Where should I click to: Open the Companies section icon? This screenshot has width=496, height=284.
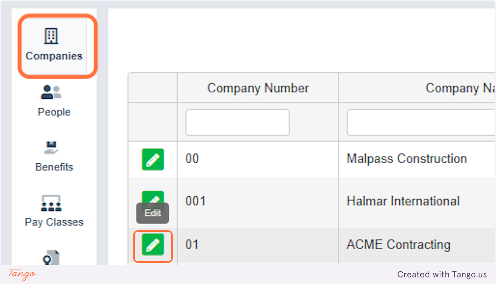[51, 37]
